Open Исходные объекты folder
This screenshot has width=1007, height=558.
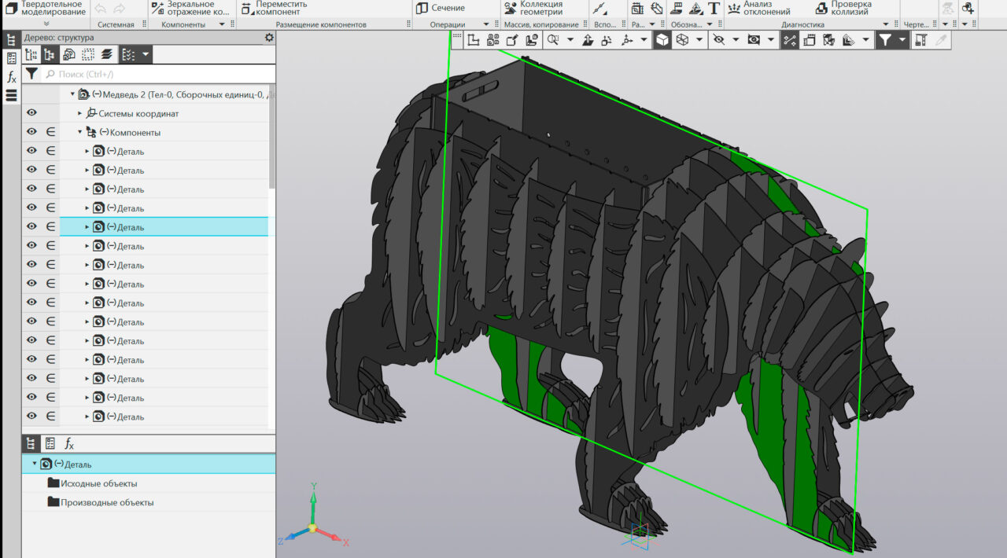click(x=98, y=483)
